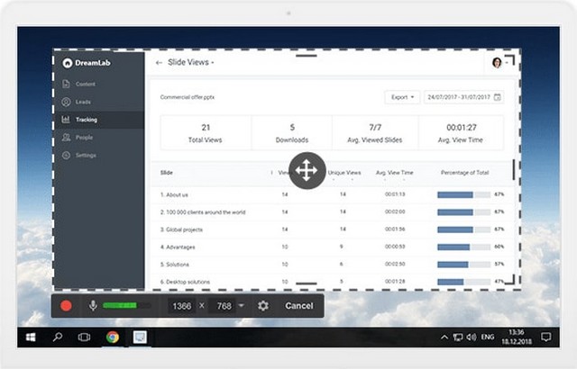The image size is (577, 369).
Task: Click the taskbar search magnifier icon
Action: (57, 337)
